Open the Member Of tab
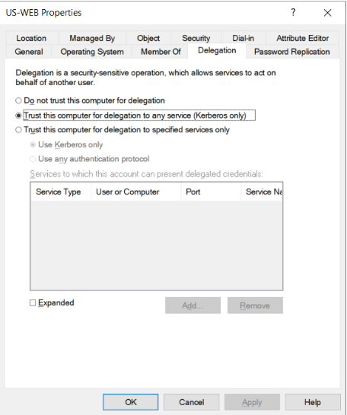347x415 pixels. [x=161, y=52]
